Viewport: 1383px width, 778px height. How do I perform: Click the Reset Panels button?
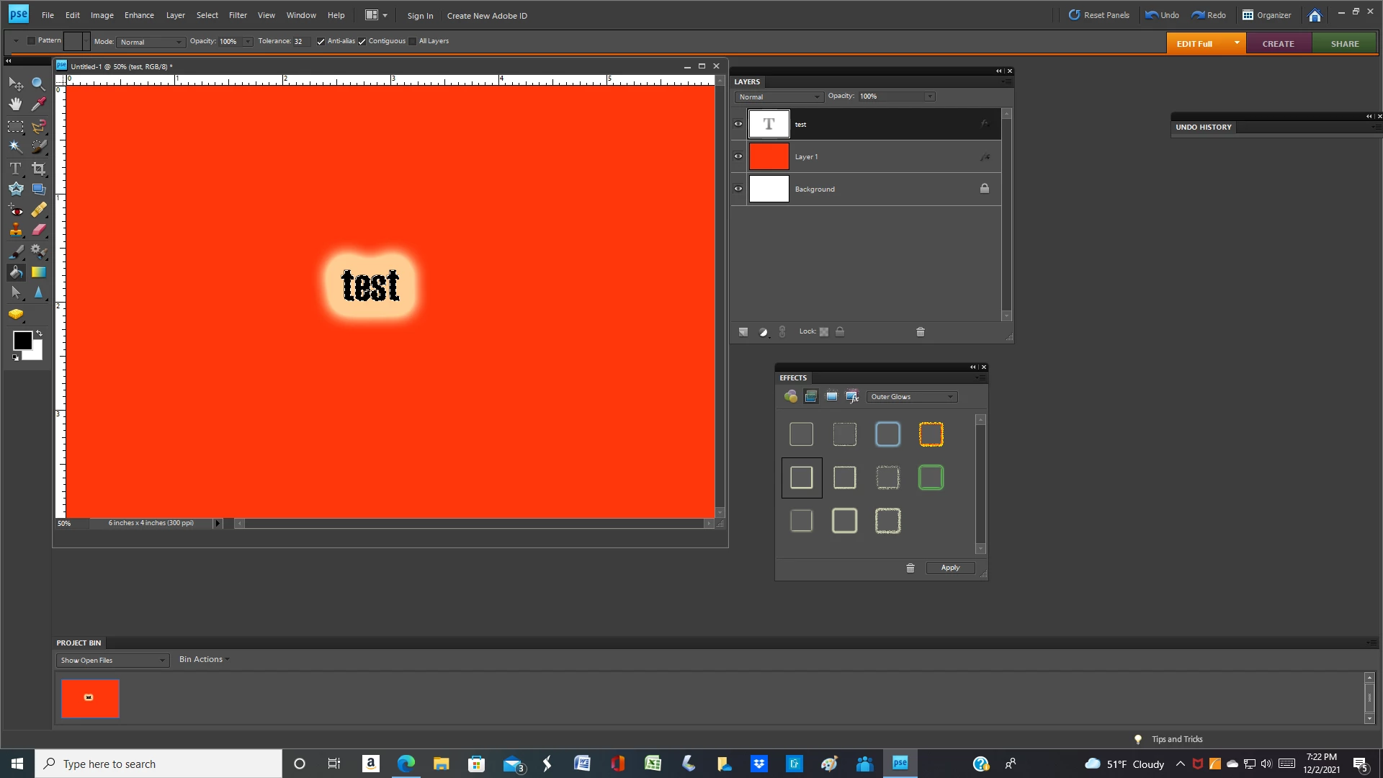click(x=1098, y=15)
